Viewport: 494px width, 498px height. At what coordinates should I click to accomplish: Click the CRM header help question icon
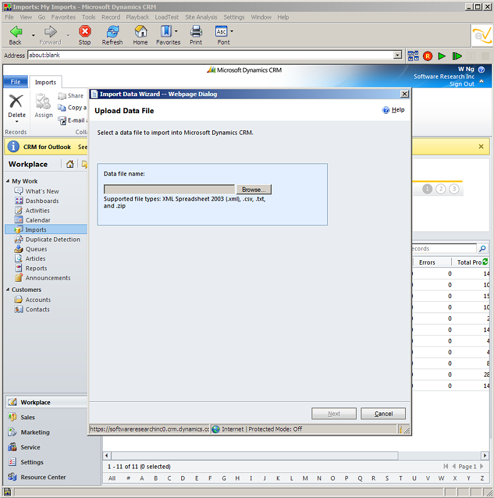tap(481, 70)
